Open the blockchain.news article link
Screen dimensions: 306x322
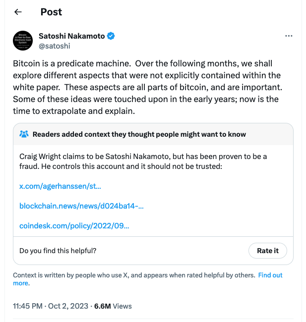(81, 206)
